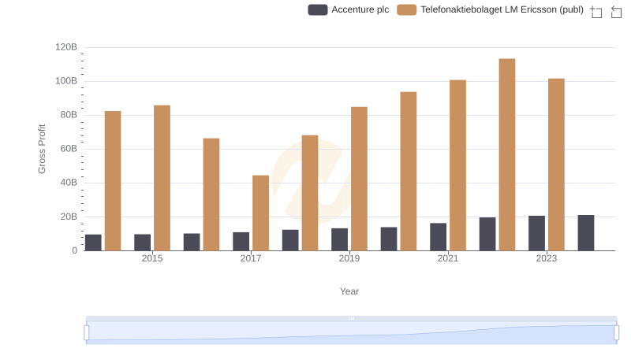Click the zoom area select icon
631x363 pixels.
[596, 12]
